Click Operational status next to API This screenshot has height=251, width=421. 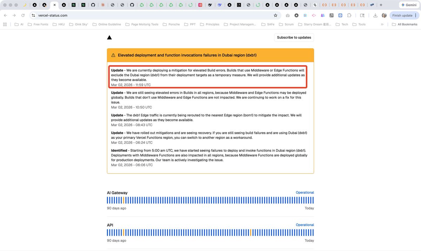pos(305,225)
